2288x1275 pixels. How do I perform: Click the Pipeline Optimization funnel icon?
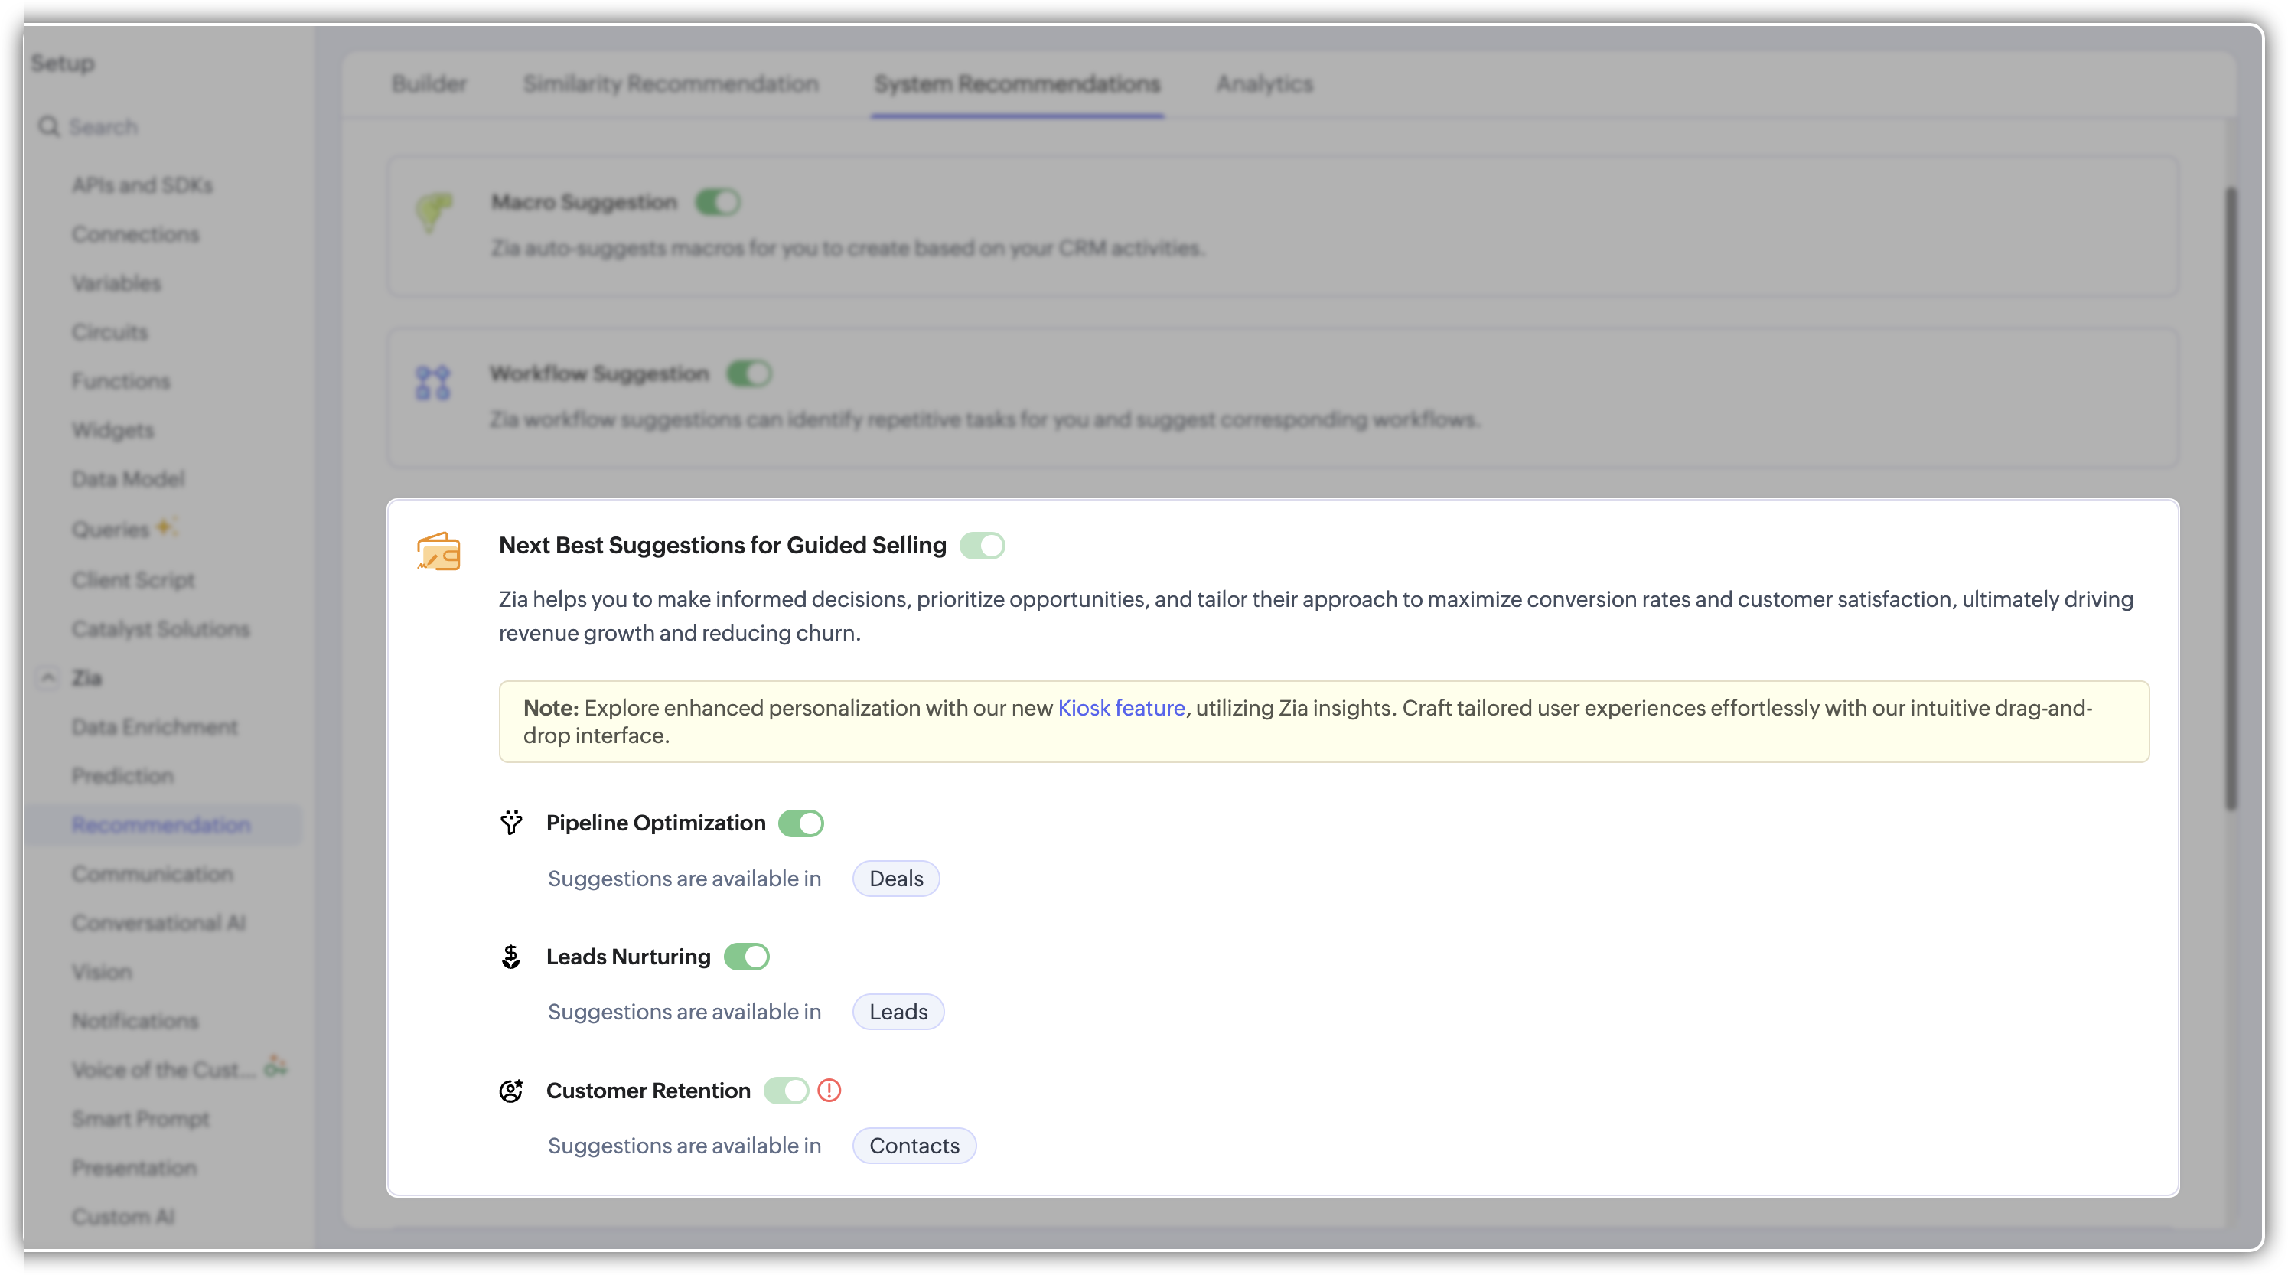click(x=510, y=823)
